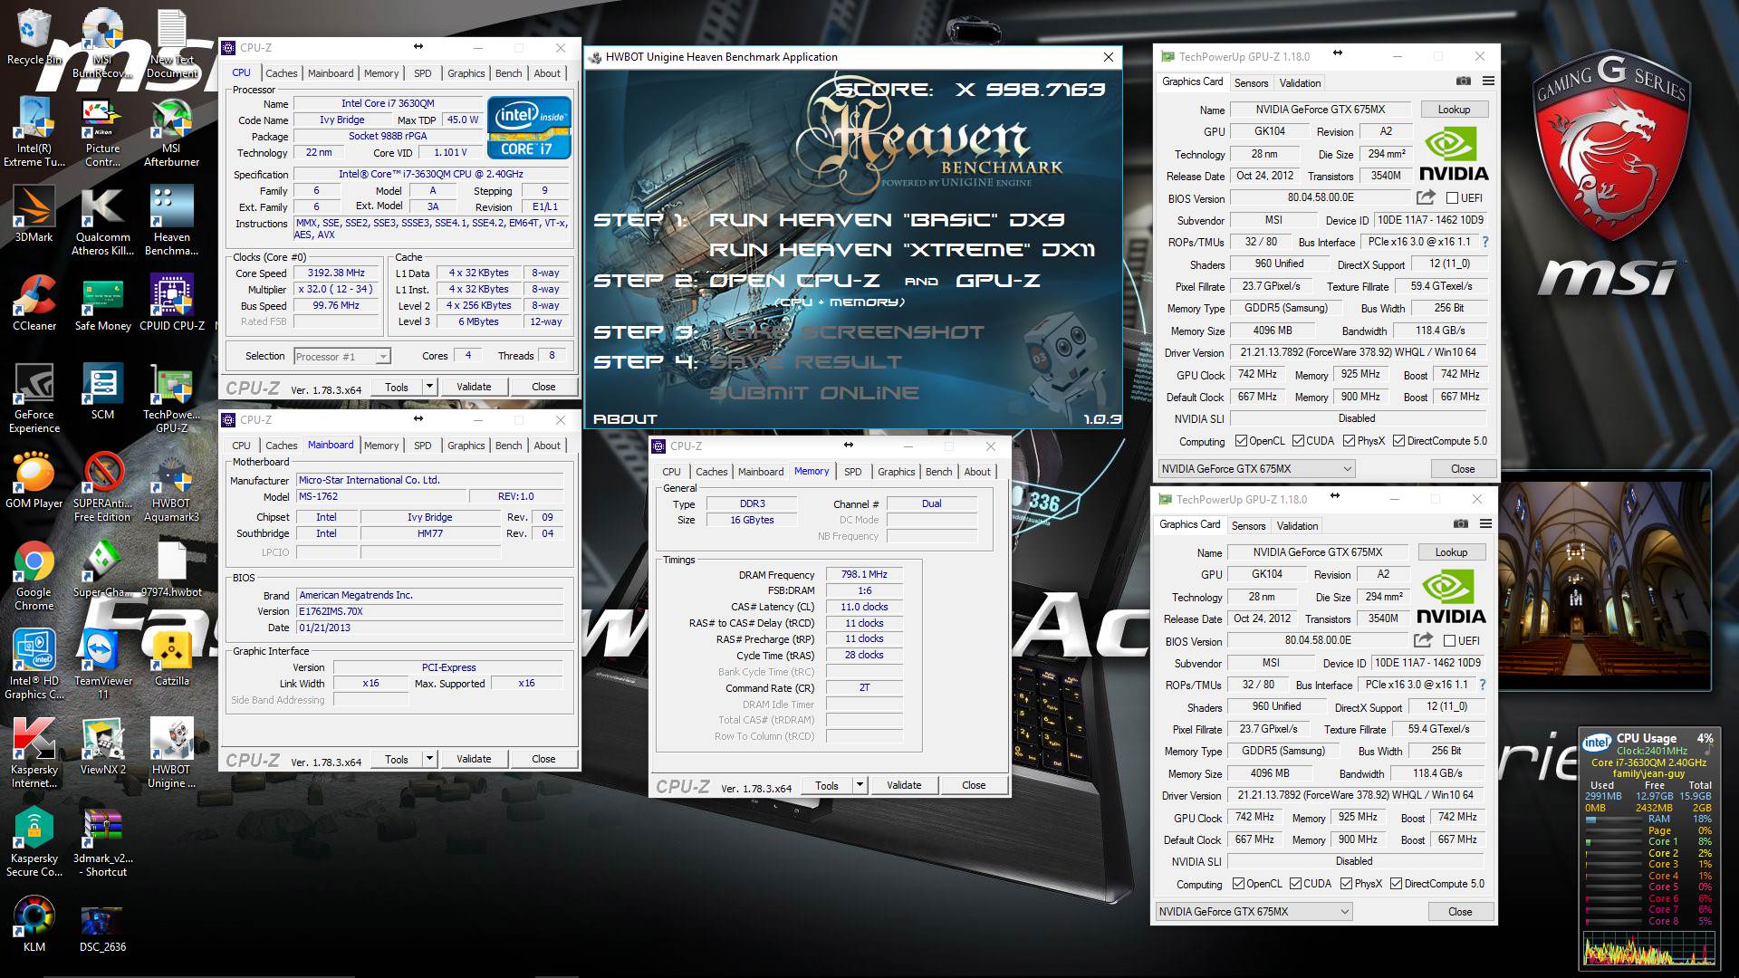Toggle DirectCompute 5.0 checkbox in upper GPU-Z
The image size is (1739, 978).
1399,441
